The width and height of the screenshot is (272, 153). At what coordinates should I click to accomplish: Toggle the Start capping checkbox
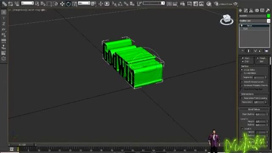click(x=243, y=58)
